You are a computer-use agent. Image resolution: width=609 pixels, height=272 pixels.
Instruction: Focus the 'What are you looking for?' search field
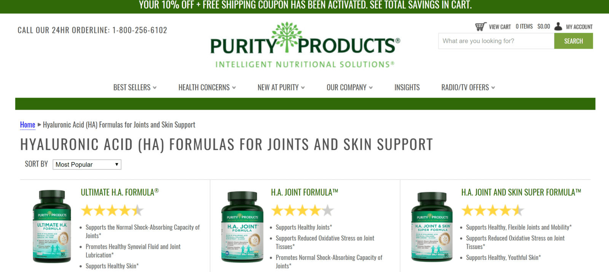[496, 41]
